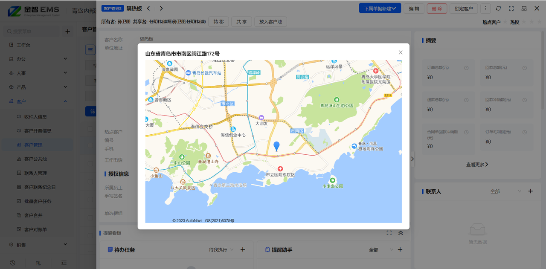Open 全部 dropdown in 提醒助手
This screenshot has height=269, width=546.
381,250
